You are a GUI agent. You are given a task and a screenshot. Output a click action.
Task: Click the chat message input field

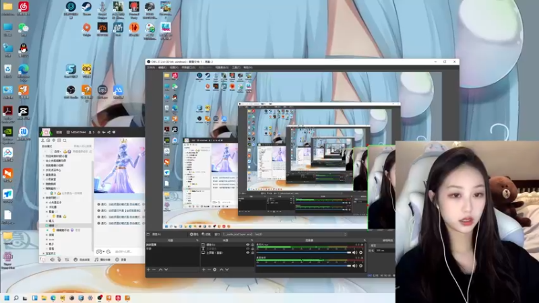pyautogui.click(x=127, y=252)
